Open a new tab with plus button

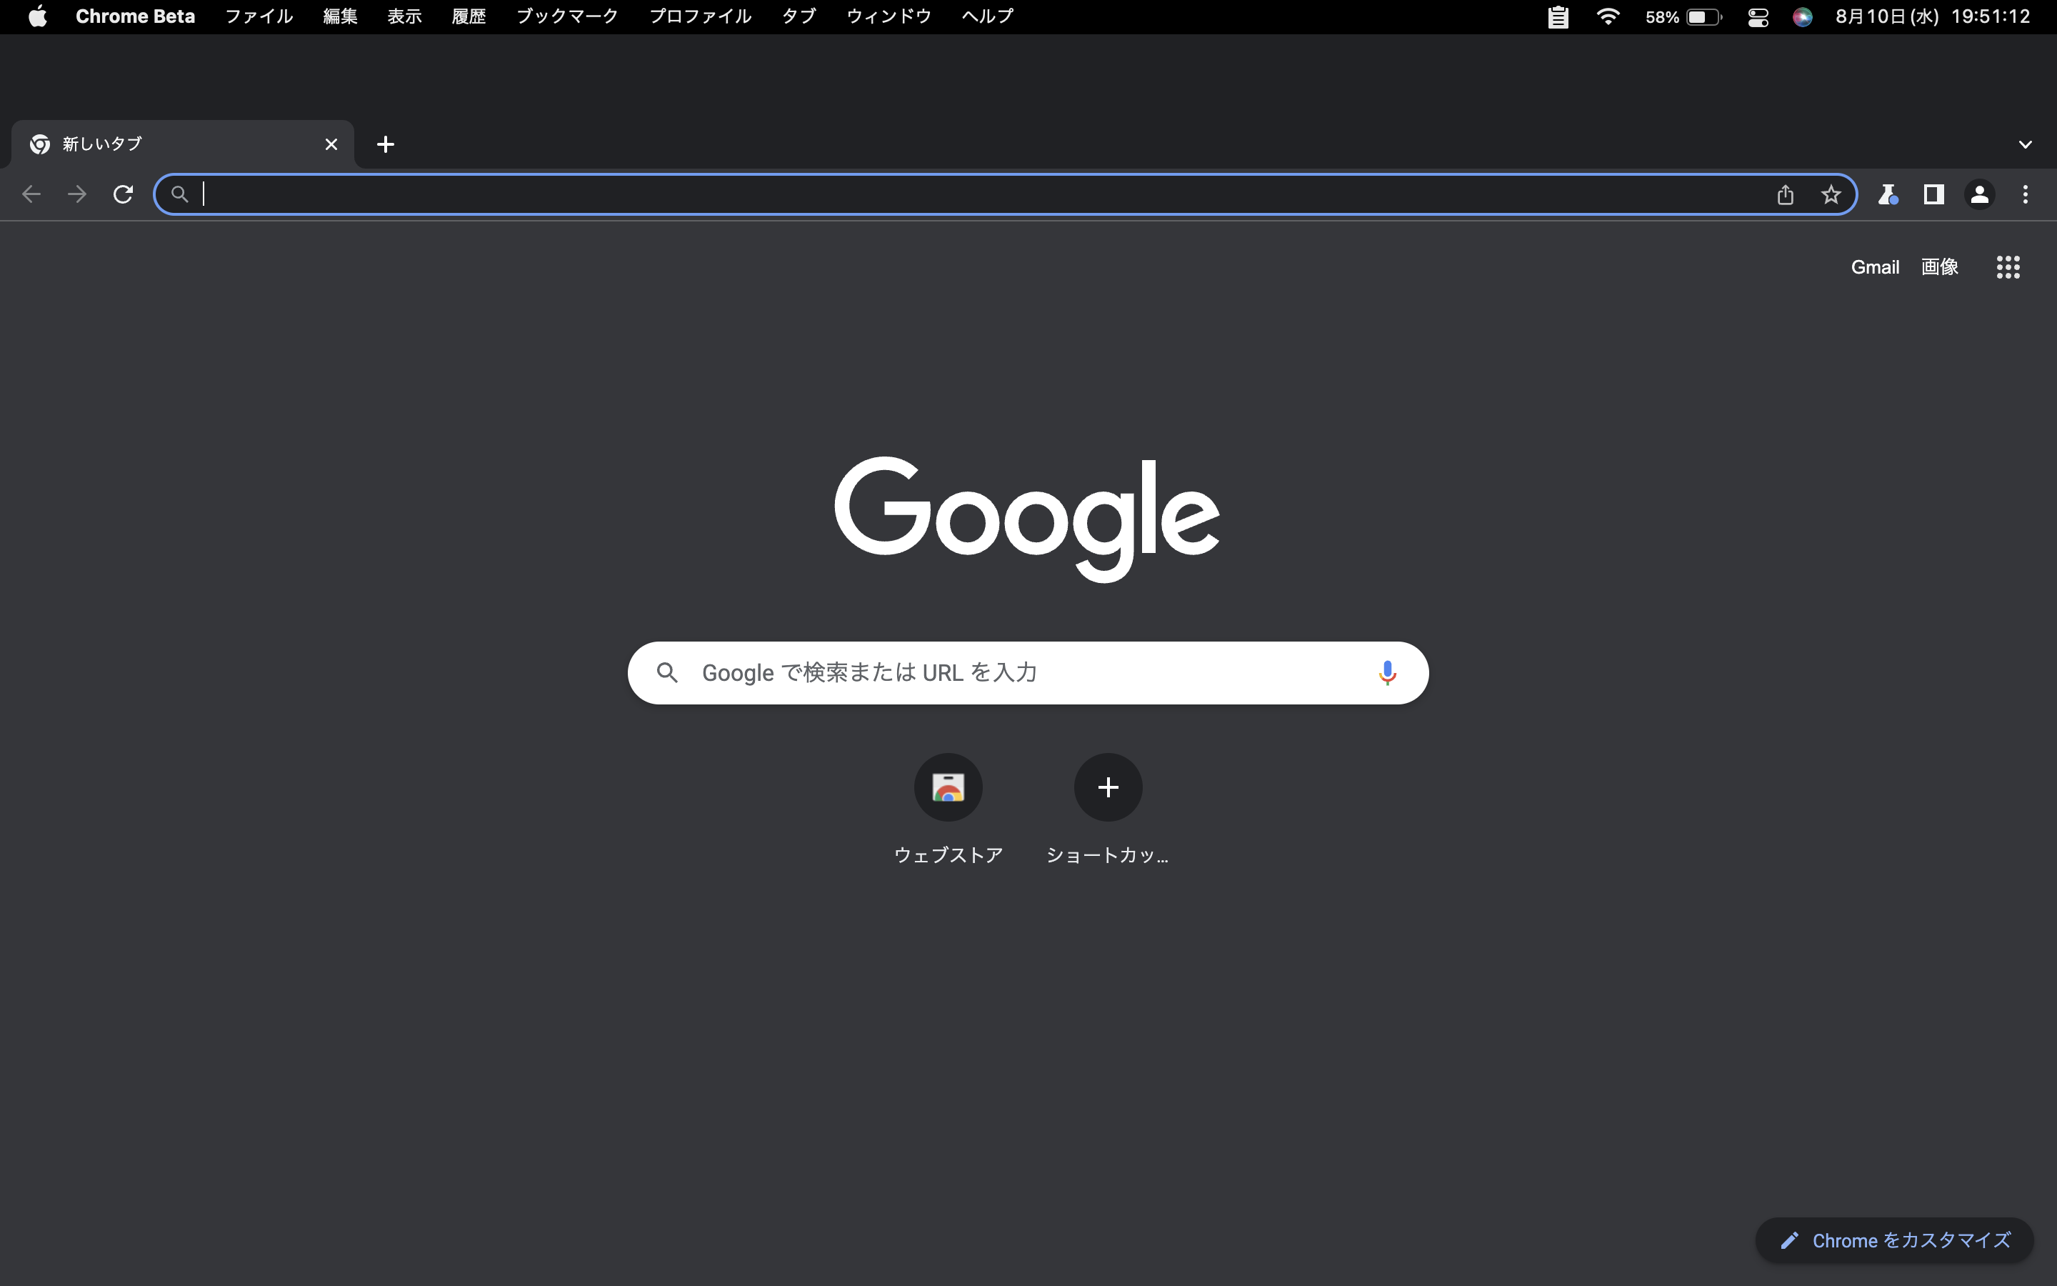tap(385, 144)
